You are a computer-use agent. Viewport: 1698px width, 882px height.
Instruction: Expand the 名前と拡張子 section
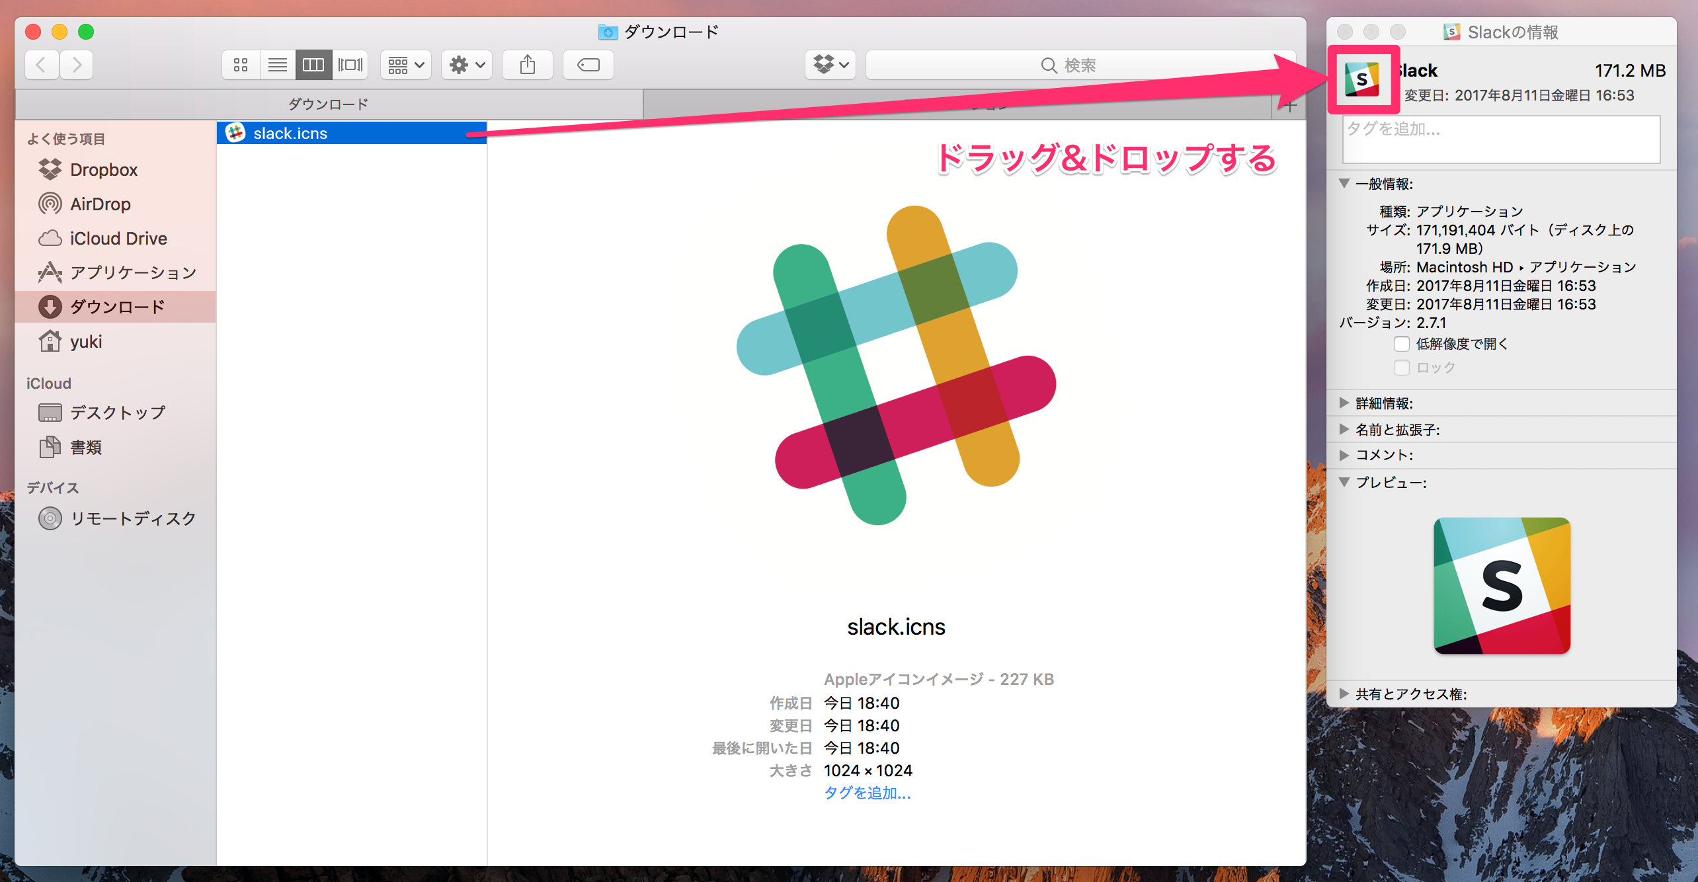tap(1344, 429)
